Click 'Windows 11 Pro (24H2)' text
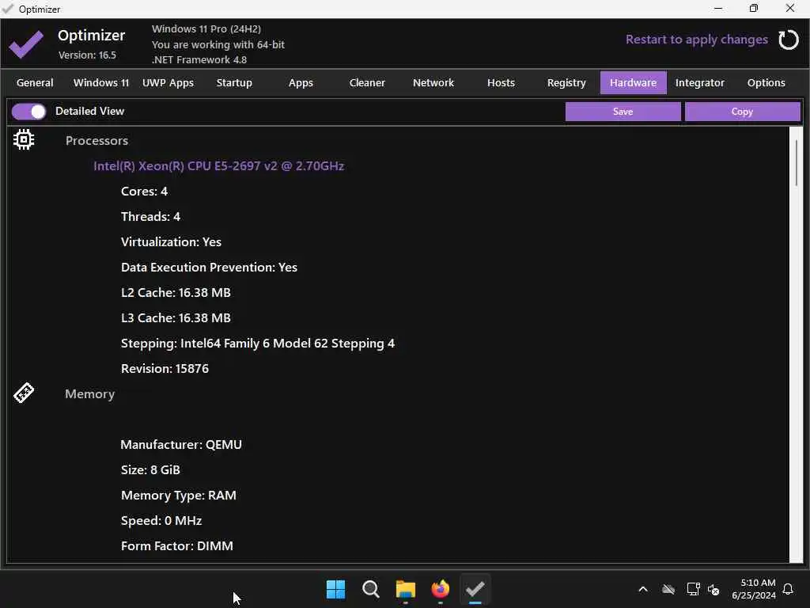Viewport: 810px width, 608px height. 206,29
